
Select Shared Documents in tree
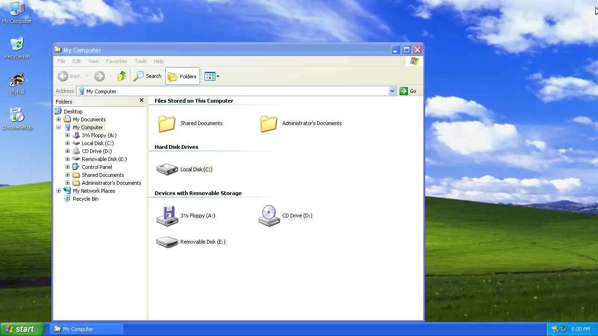pos(103,175)
